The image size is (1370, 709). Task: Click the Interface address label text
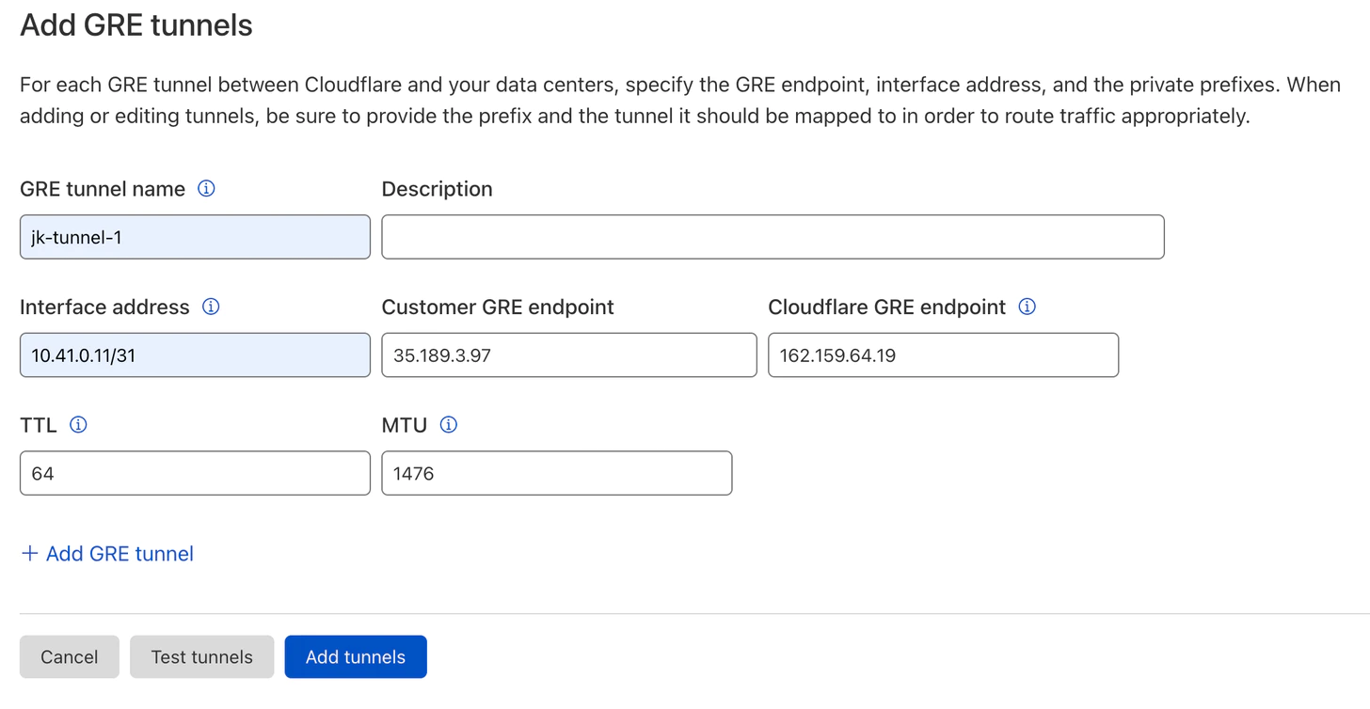click(104, 307)
